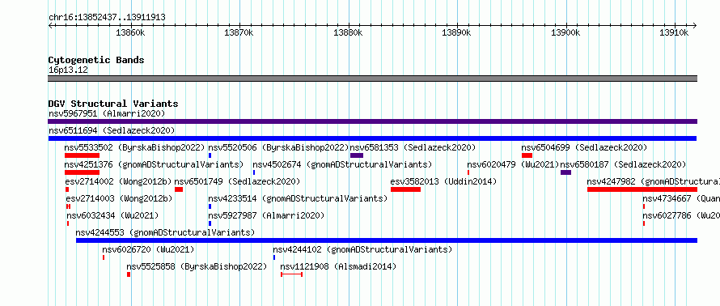The width and height of the screenshot is (720, 306).
Task: Click red bar below nsv4251376
Action: (x=83, y=172)
